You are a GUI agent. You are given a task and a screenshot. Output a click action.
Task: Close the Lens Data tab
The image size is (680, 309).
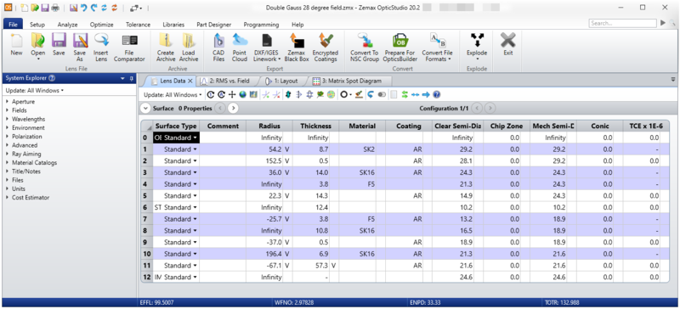190,81
